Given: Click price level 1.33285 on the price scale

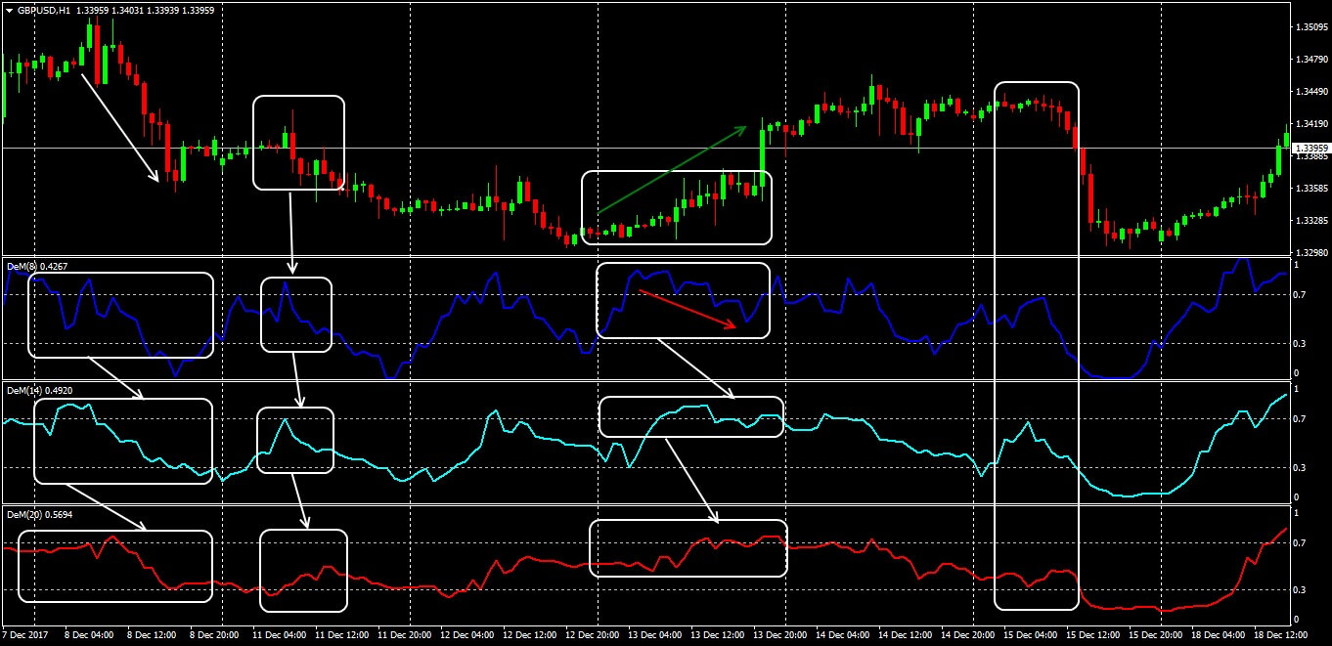Looking at the screenshot, I should click(1310, 221).
